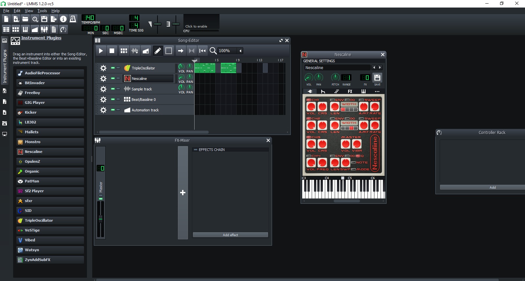The image size is (525, 281).
Task: Click Add effect in FX-Mixer
Action: click(230, 235)
